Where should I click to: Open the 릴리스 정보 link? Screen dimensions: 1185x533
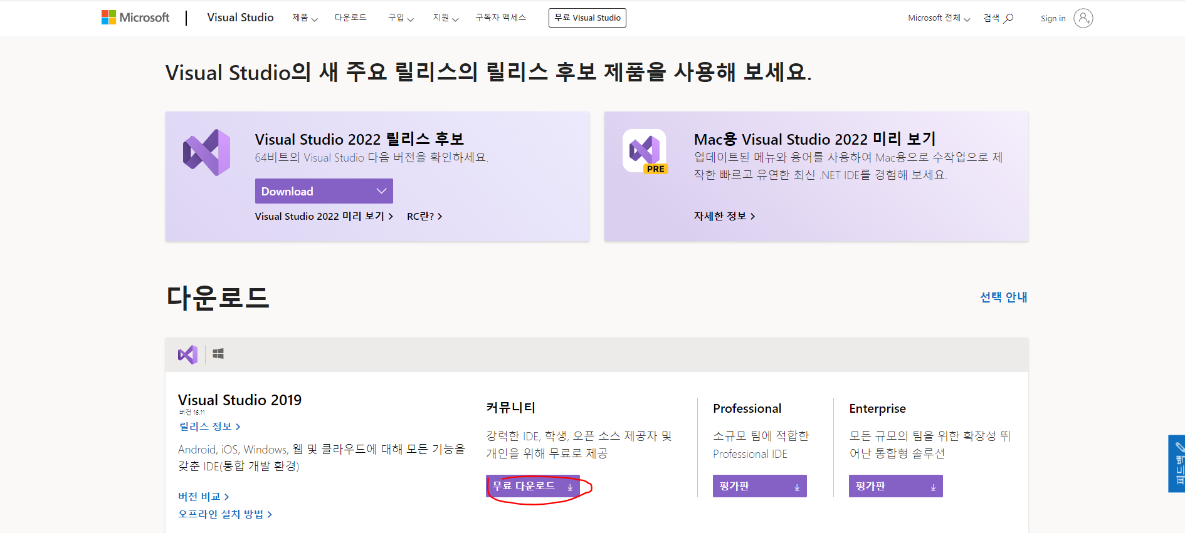(x=209, y=427)
